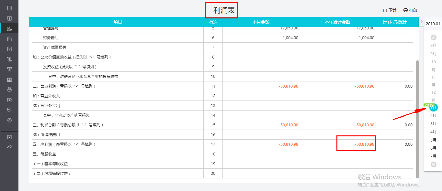Image resolution: width=442 pixels, height=191 pixels.
Task: Open the settings gear in sidebar
Action: coord(9,120)
